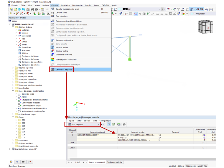Image resolution: width=224 pixels, height=168 pixels.
Task: Click the Data navigator tab icon at bottom left
Action: click(x=11, y=162)
